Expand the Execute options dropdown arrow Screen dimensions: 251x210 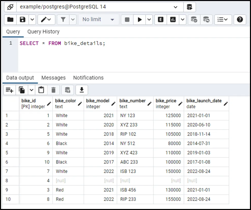(149, 20)
